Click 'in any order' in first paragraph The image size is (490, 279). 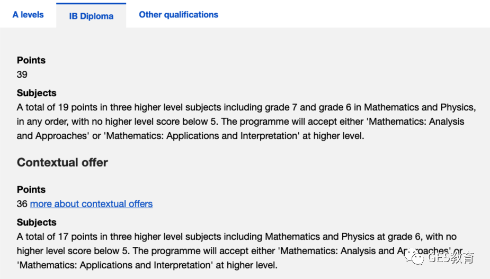pos(42,122)
